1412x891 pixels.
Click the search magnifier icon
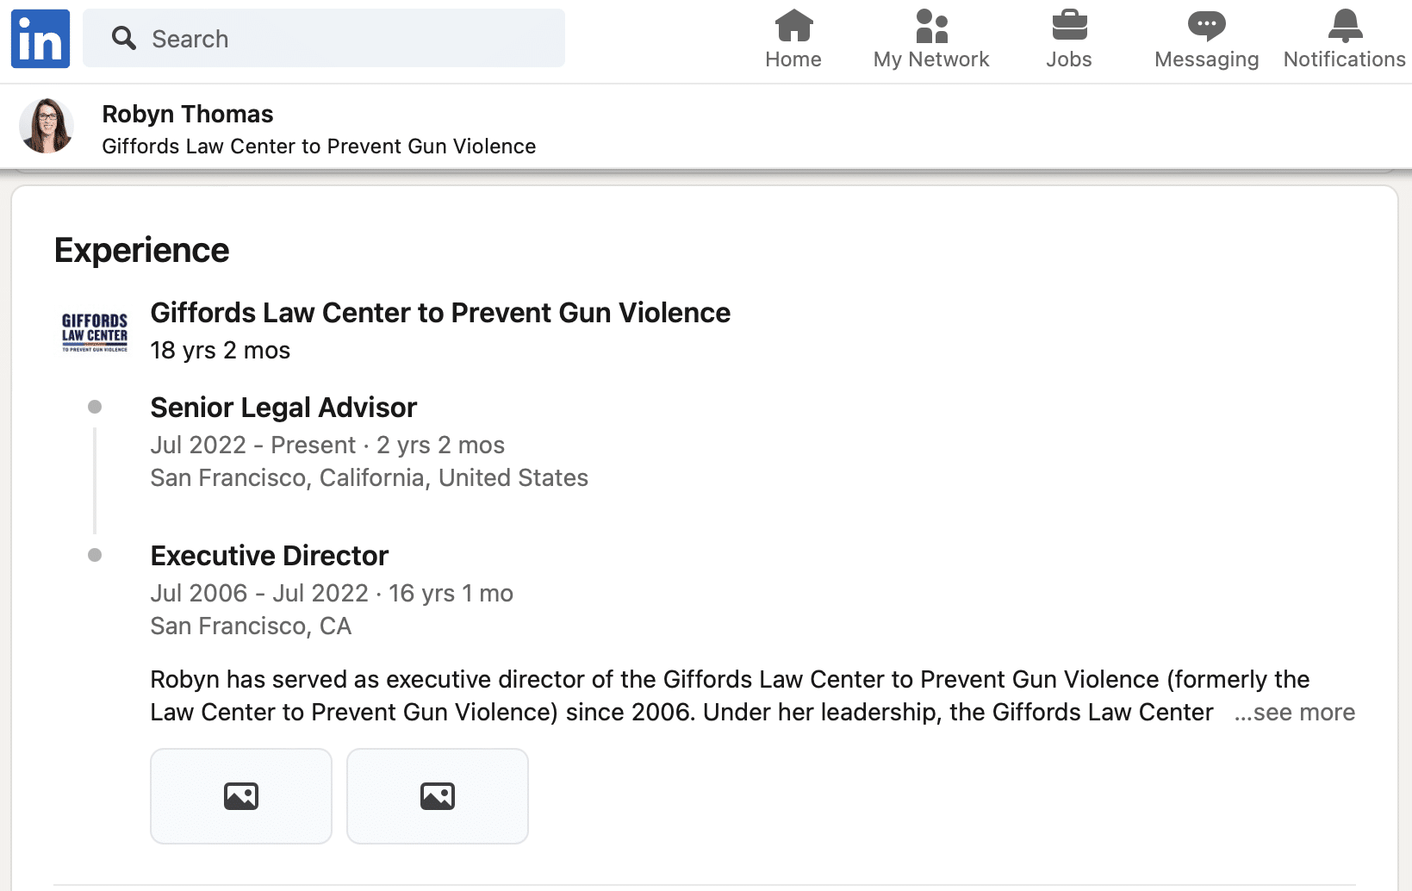(124, 38)
